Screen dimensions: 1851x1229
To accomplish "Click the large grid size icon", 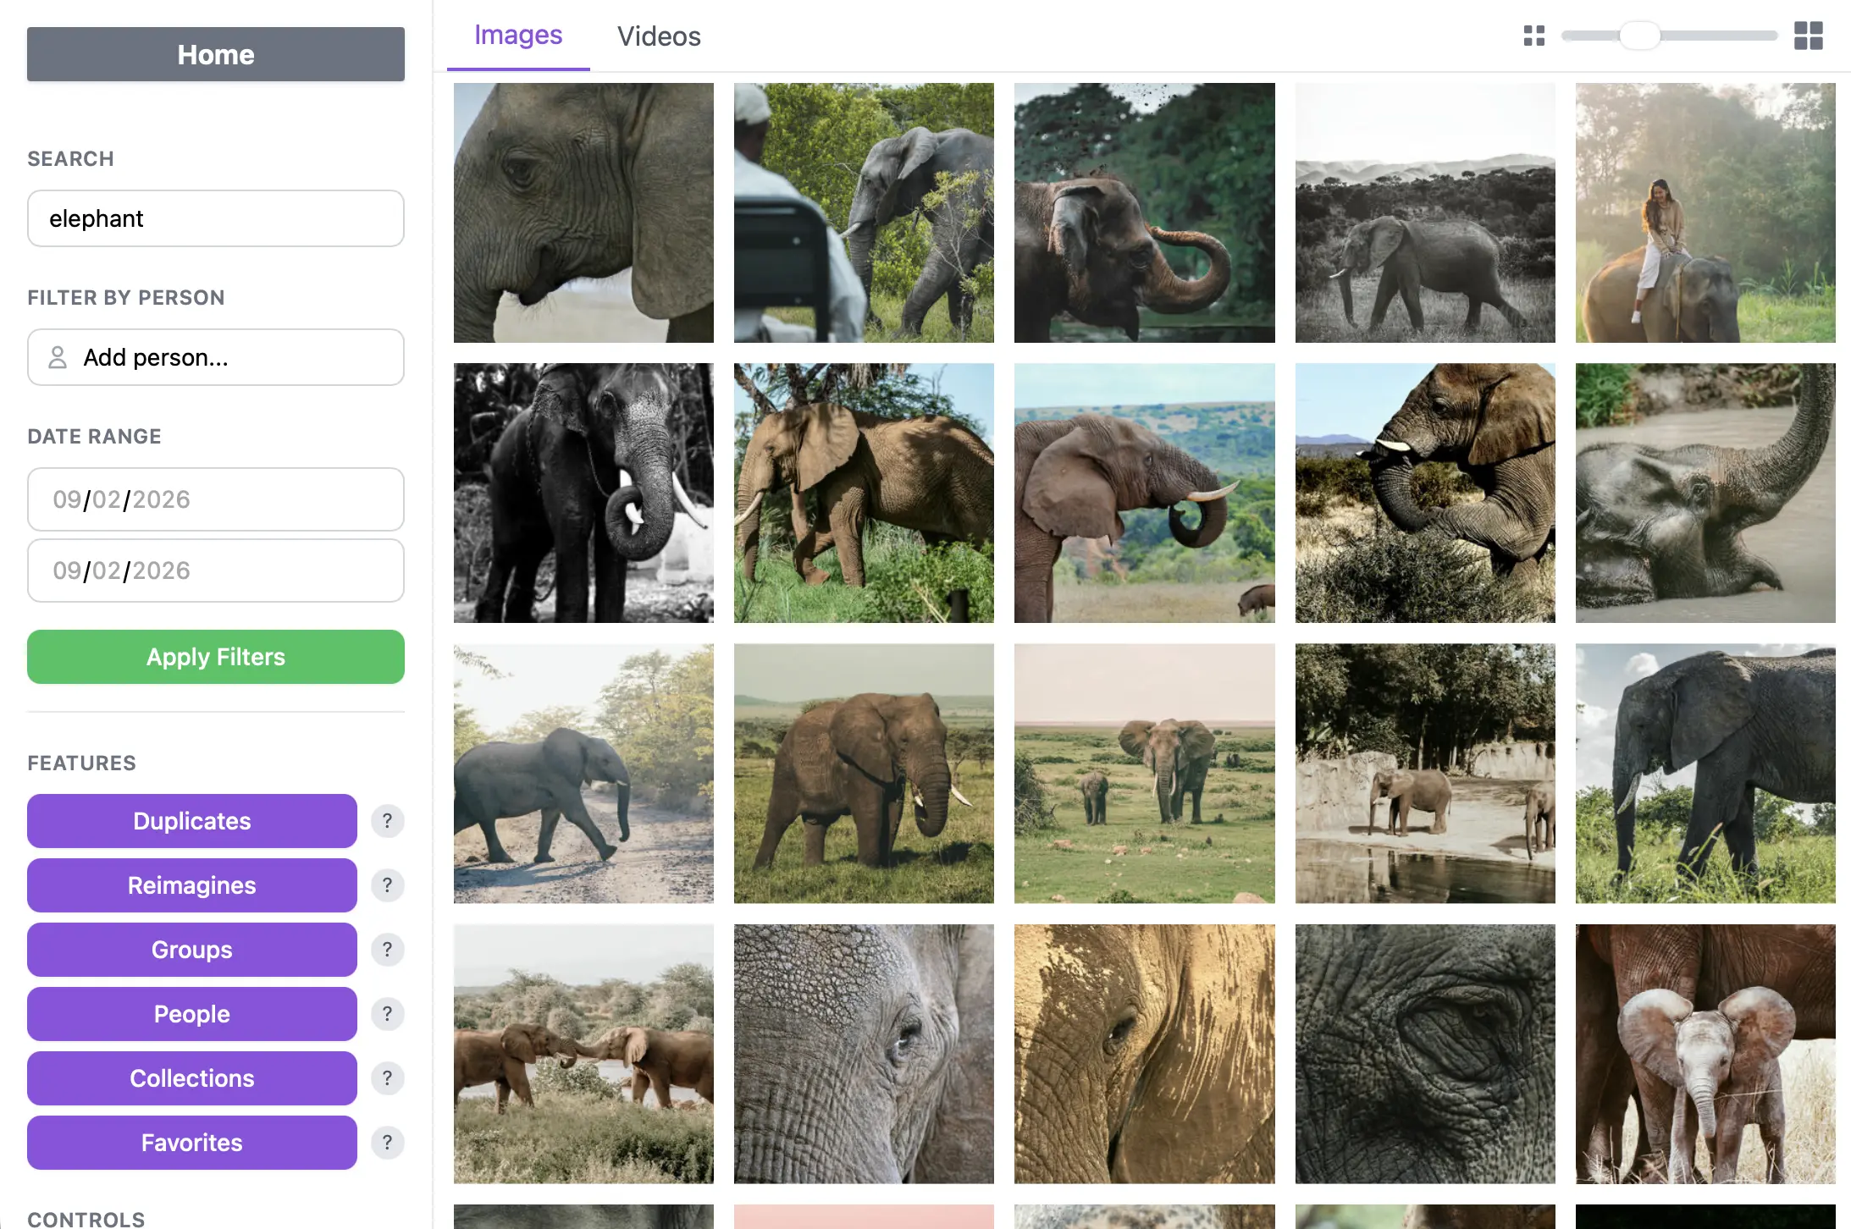I will coord(1808,36).
